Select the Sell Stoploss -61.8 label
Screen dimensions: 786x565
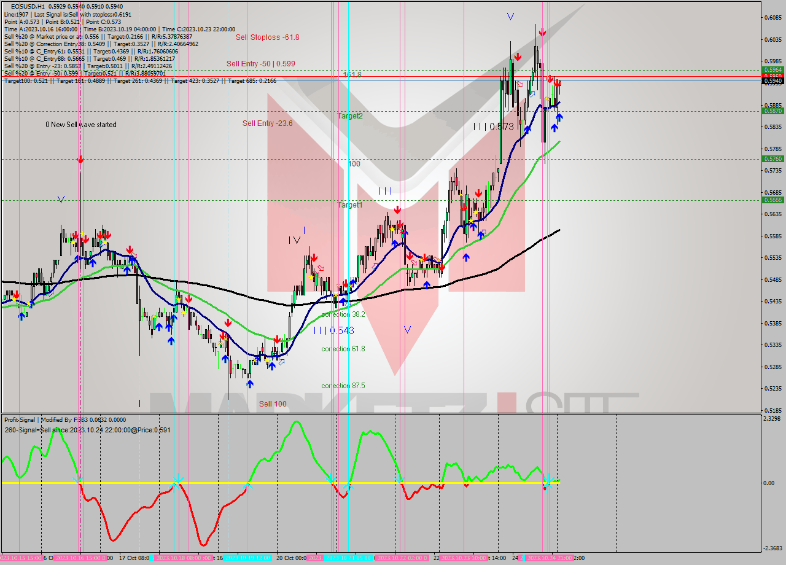(267, 37)
